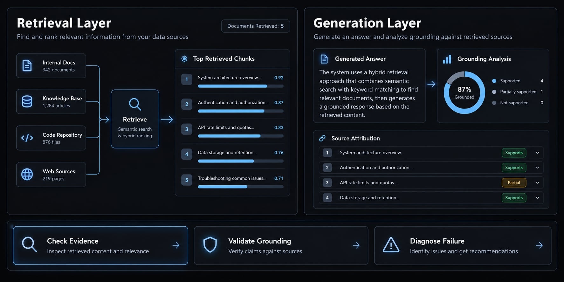Click the Validate Grounding shield icon
Viewport: 564px width, 282px height.
pyautogui.click(x=210, y=245)
